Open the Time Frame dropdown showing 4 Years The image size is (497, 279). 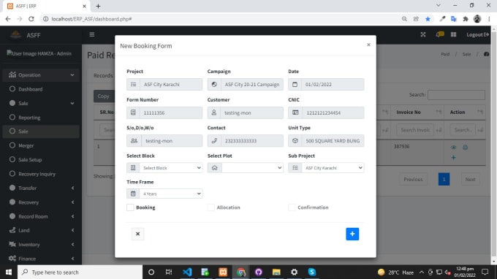click(171, 194)
